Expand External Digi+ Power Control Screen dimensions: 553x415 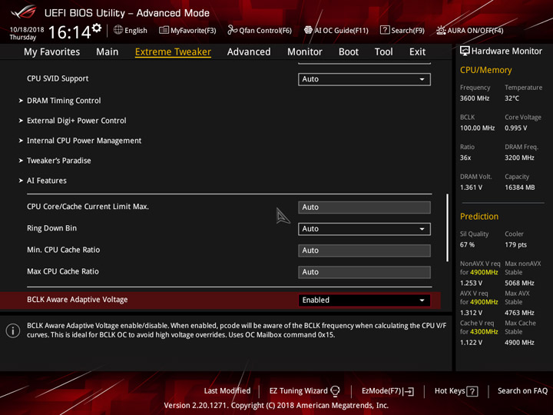pyautogui.click(x=77, y=121)
